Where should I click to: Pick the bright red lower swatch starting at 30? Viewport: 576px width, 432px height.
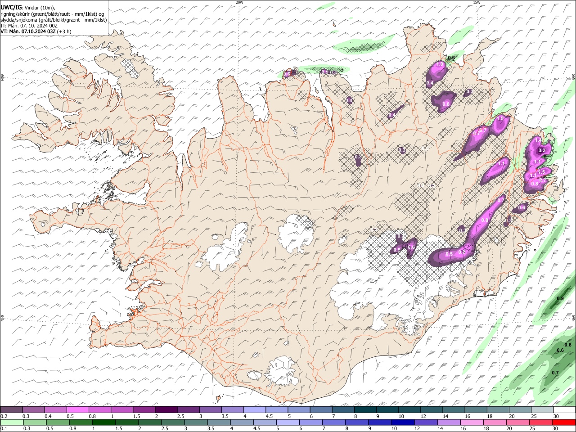(x=563, y=422)
